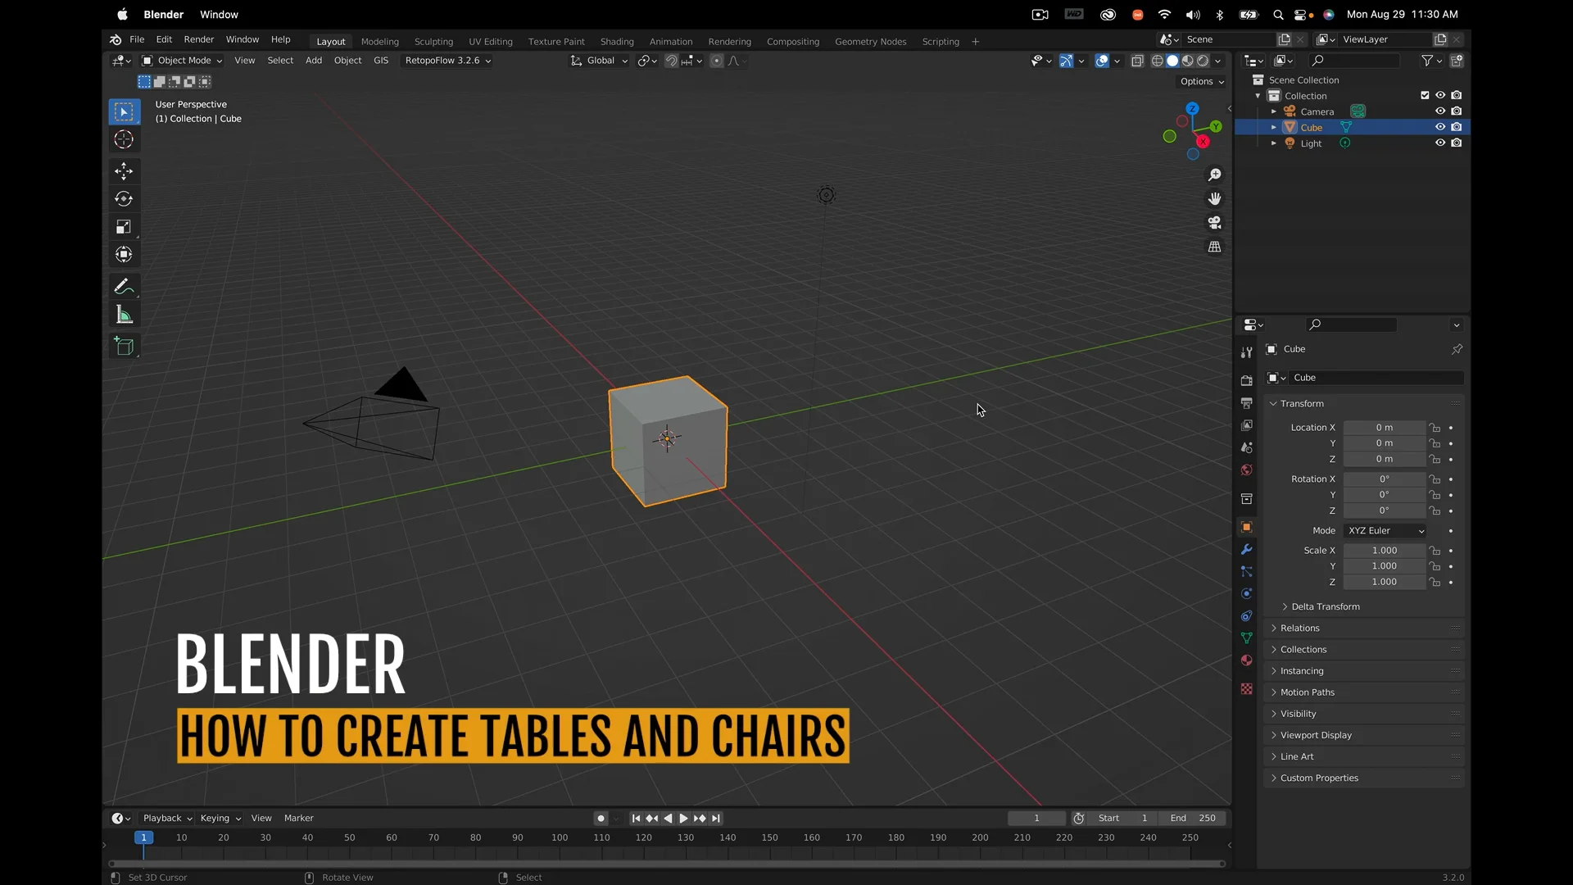
Task: Select the Transform tool
Action: pos(124,255)
